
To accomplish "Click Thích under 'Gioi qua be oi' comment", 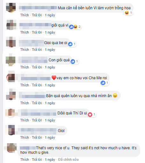I will coord(25,50).
